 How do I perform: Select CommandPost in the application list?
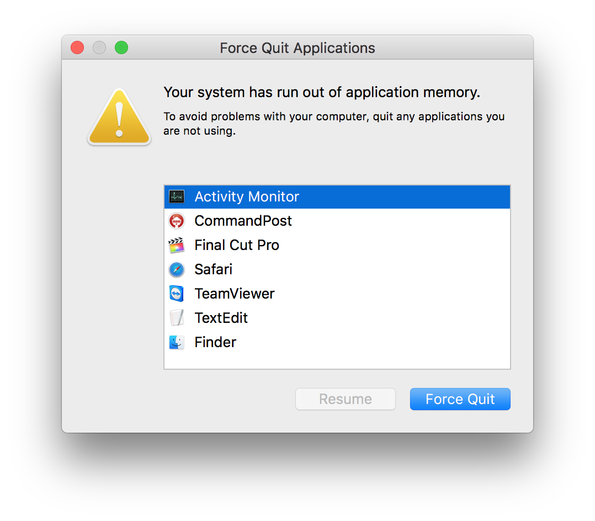pyautogui.click(x=337, y=221)
